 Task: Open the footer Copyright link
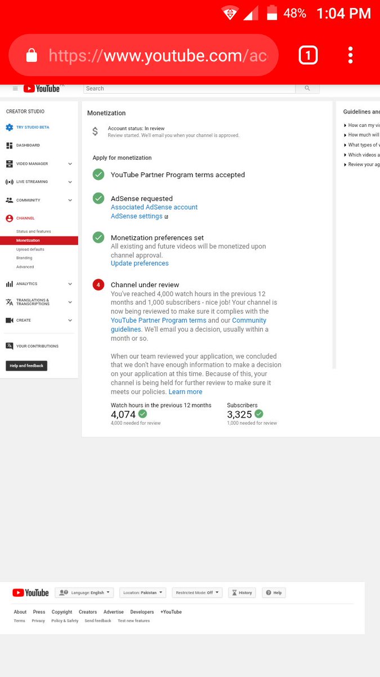pos(62,612)
